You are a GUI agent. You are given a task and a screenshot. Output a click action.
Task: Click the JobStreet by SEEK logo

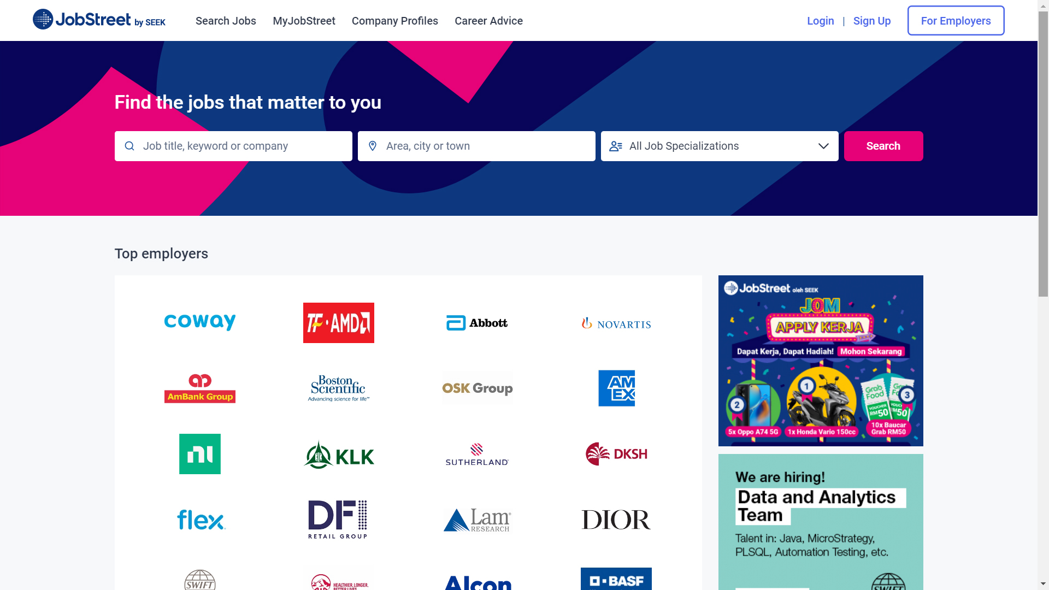pos(99,20)
